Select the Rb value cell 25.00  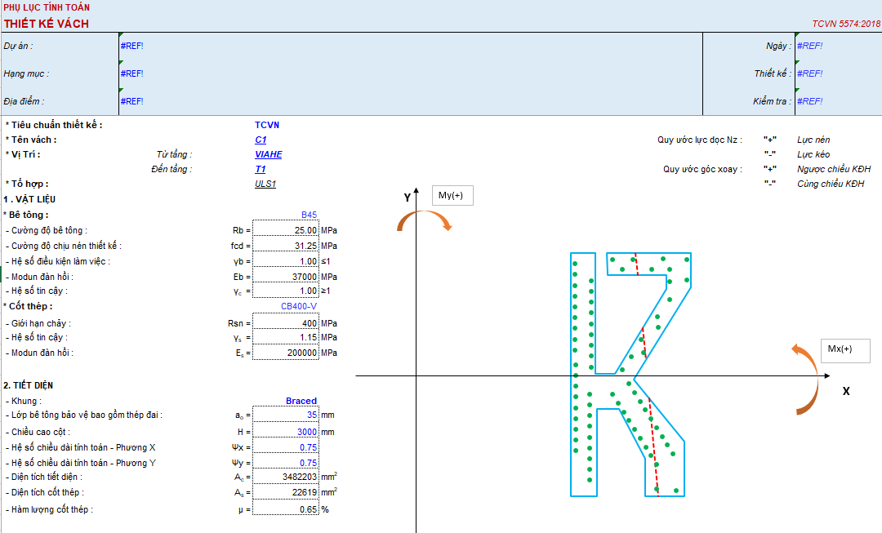pyautogui.click(x=286, y=230)
